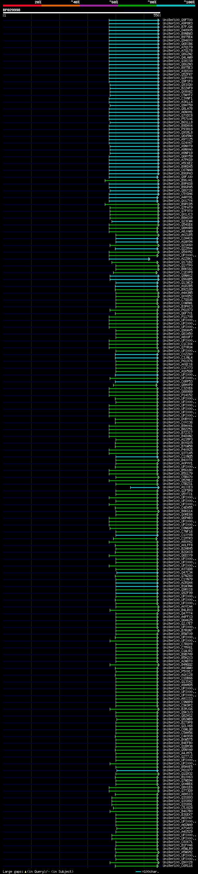This screenshot has height=874, width=198.
Task: Select hit label UniRef100_P40925
Action: 178,450
